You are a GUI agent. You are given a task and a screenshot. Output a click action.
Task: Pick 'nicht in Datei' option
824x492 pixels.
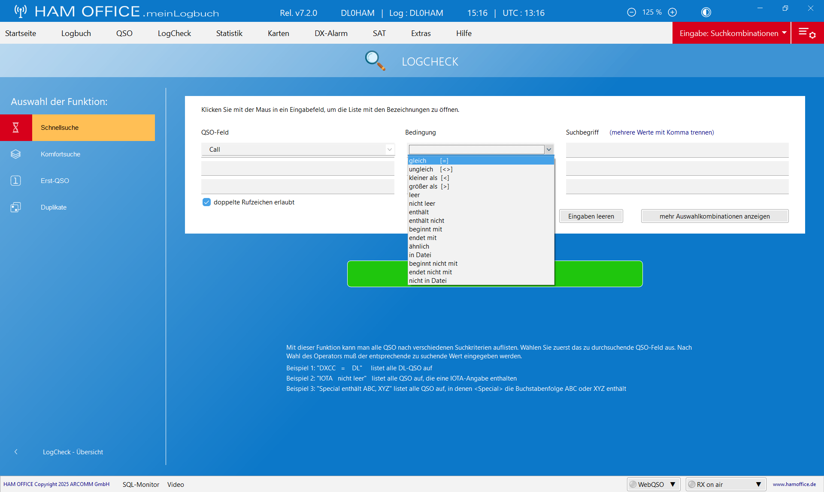(x=481, y=281)
